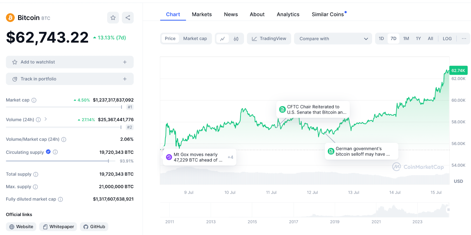Image resolution: width=471 pixels, height=235 pixels.
Task: Click the German government news marker icon
Action: pyautogui.click(x=331, y=151)
